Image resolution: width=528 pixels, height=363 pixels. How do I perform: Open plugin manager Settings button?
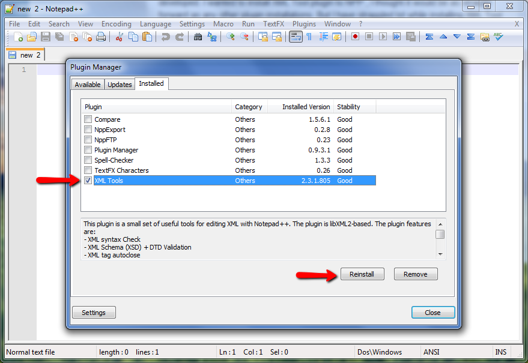[94, 313]
